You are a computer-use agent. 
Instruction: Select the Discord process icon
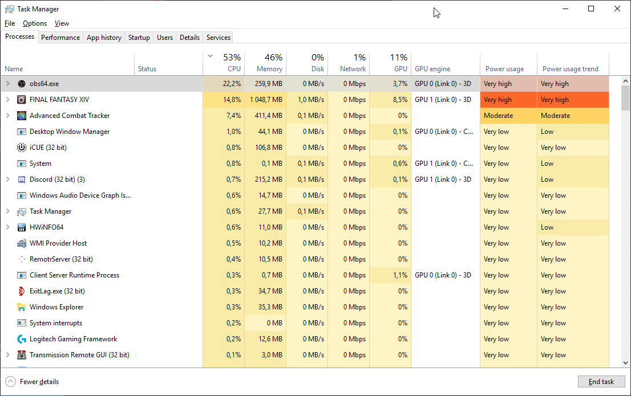[22, 179]
